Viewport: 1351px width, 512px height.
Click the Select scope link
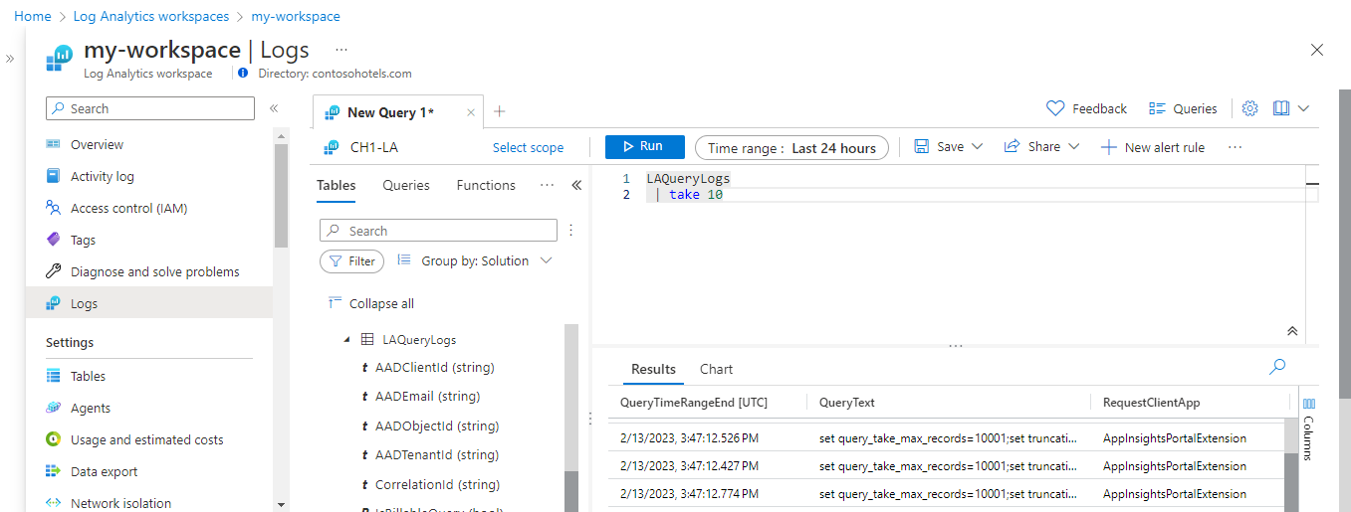(528, 148)
